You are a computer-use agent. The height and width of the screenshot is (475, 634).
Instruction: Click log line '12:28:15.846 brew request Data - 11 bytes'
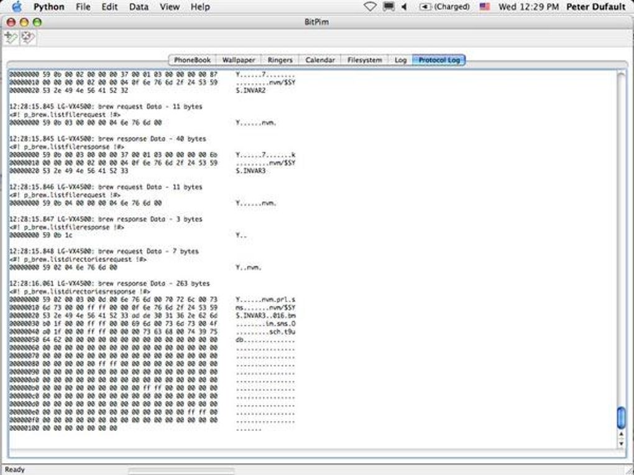[x=106, y=187]
